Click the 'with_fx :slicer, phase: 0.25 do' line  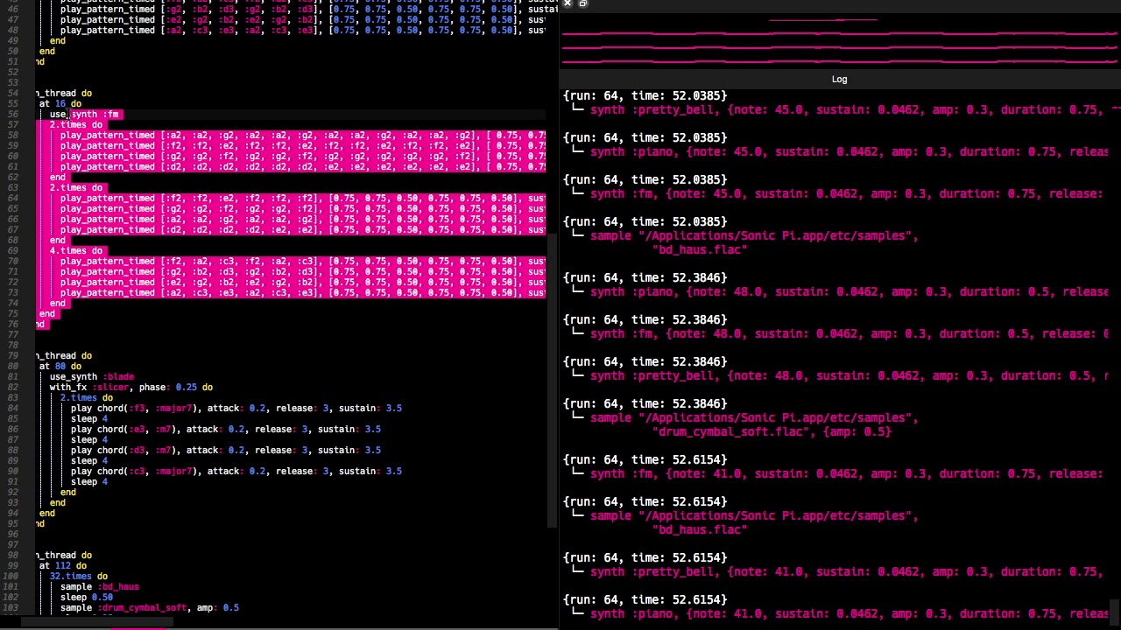tap(131, 387)
